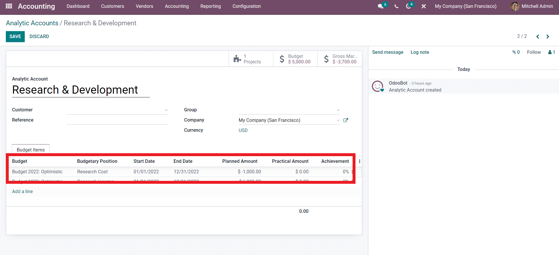
Task: Click the attachments paperclip icon
Action: (x=514, y=52)
